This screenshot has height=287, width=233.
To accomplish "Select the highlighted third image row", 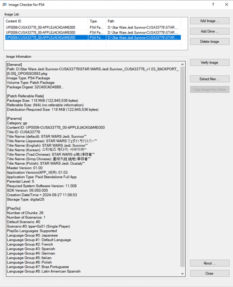I will [x=92, y=38].
